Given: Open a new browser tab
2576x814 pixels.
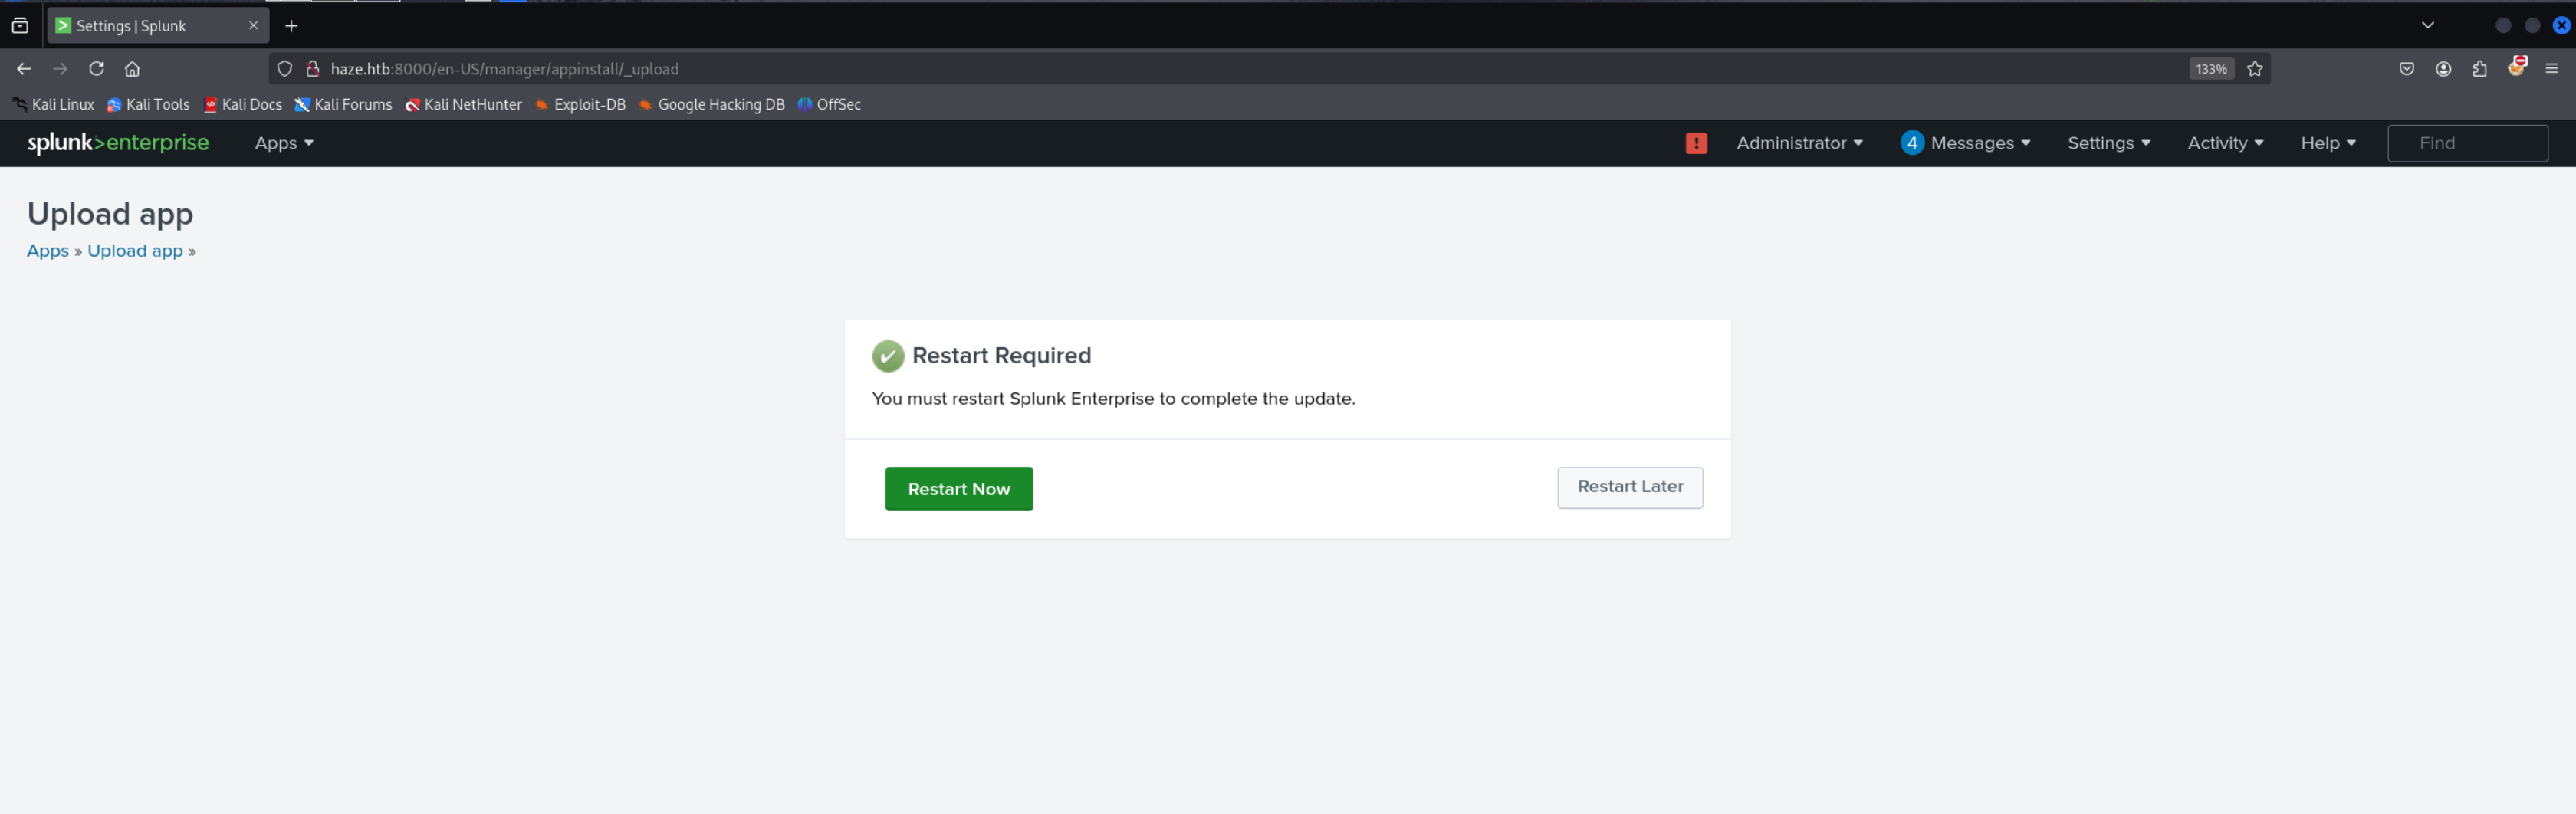Looking at the screenshot, I should pyautogui.click(x=291, y=26).
